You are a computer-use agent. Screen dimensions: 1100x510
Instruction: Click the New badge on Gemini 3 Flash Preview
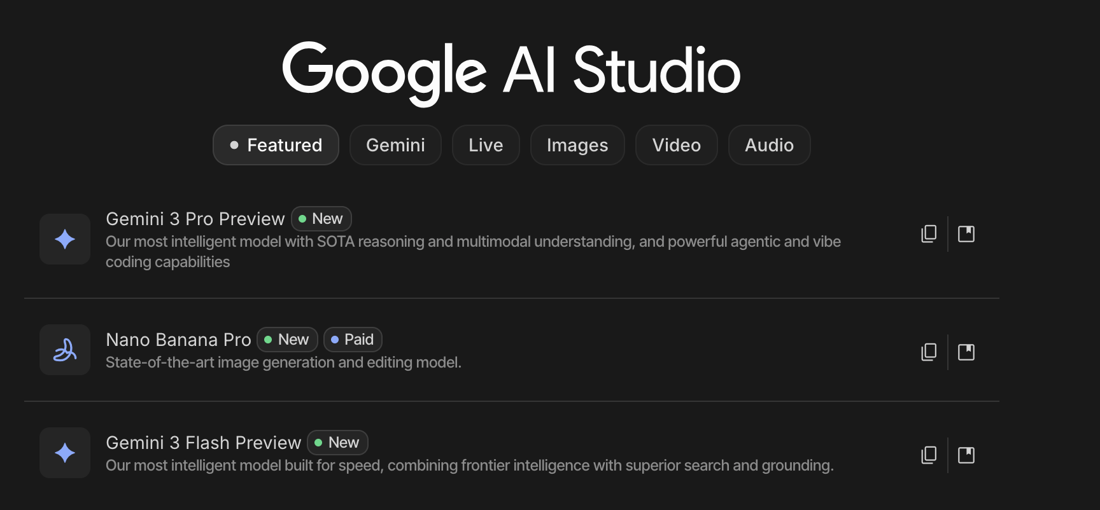[x=337, y=443]
